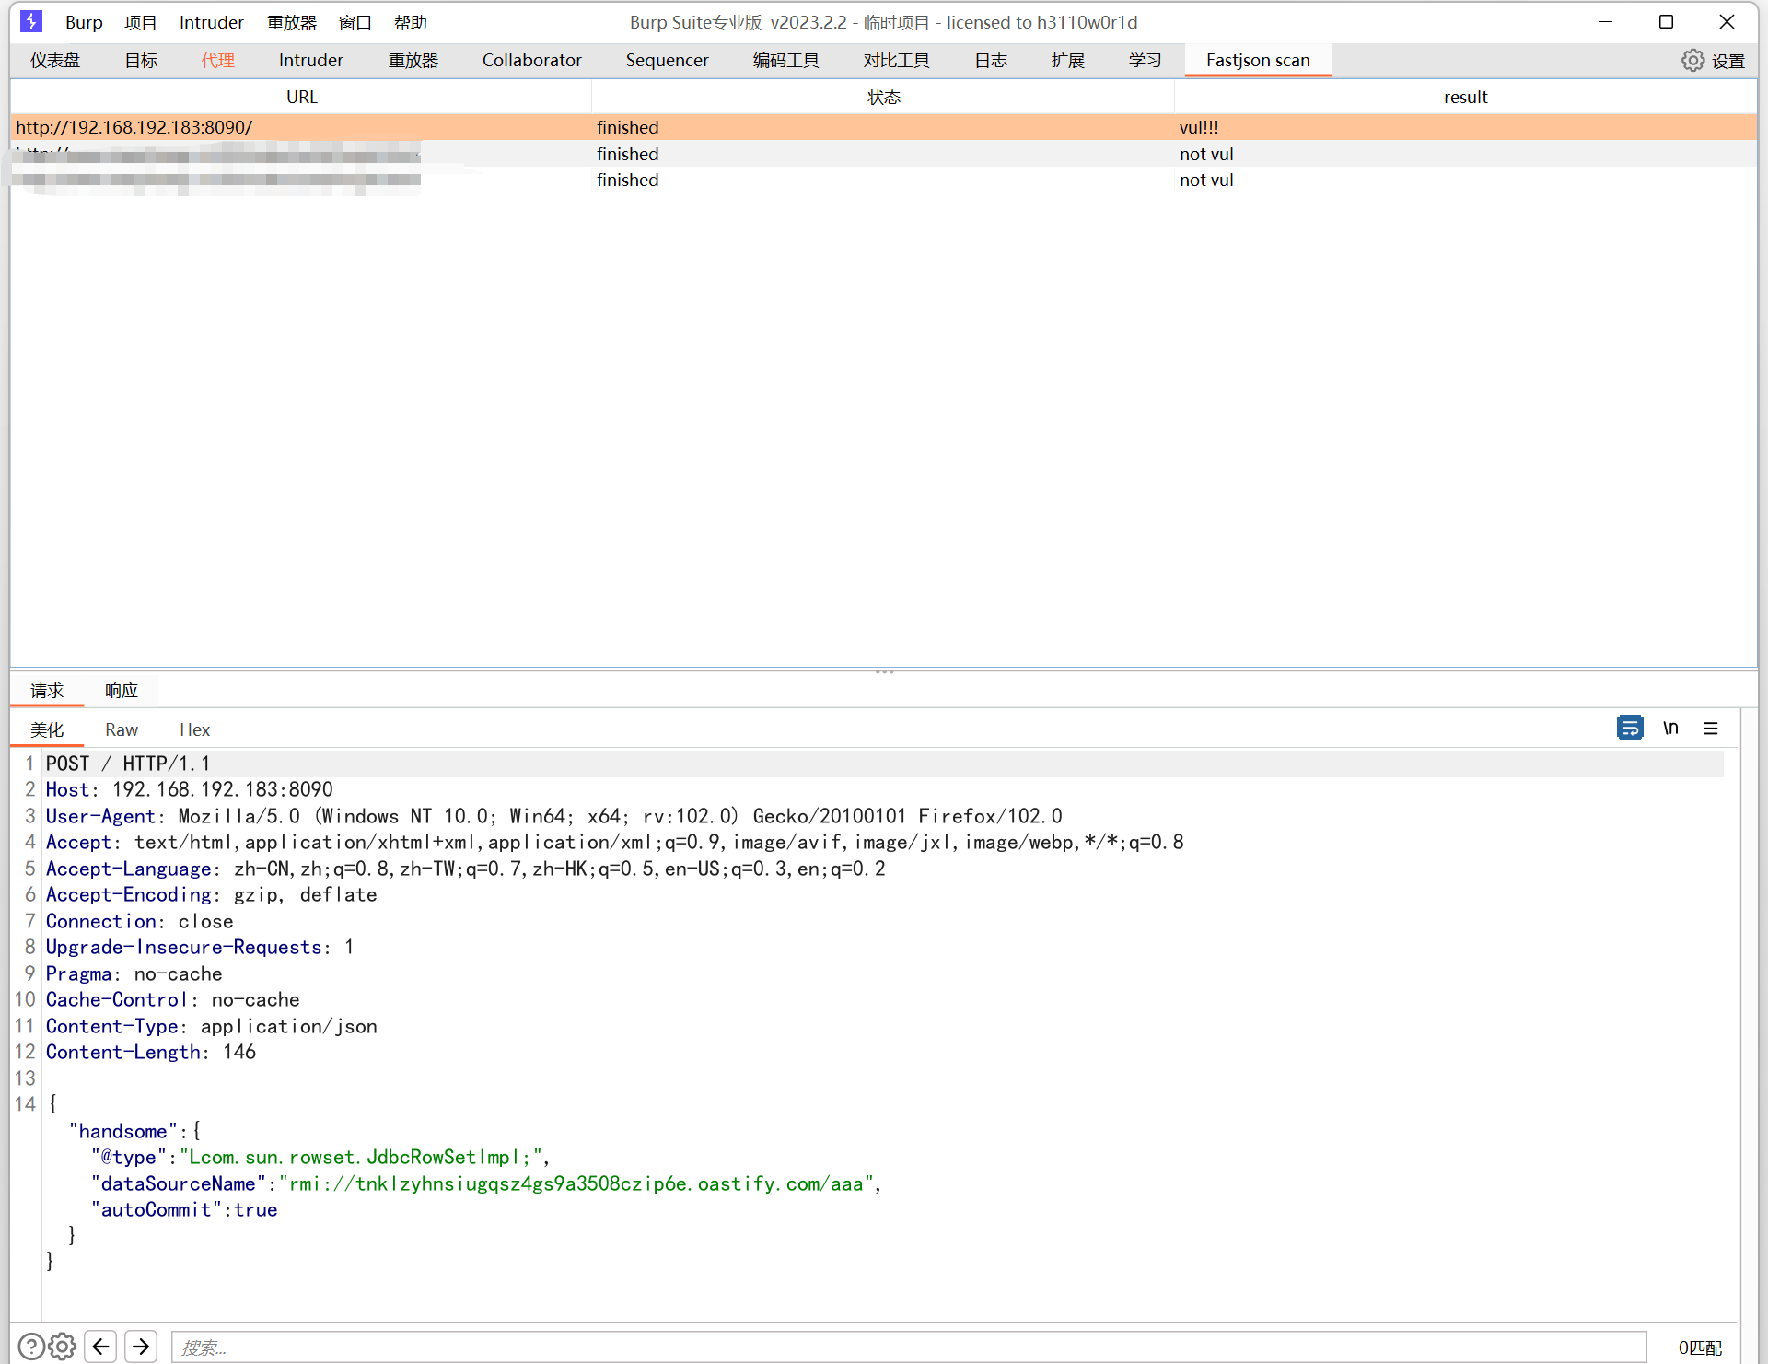Select the Fastjson scan tab
1768x1364 pixels.
tap(1258, 61)
